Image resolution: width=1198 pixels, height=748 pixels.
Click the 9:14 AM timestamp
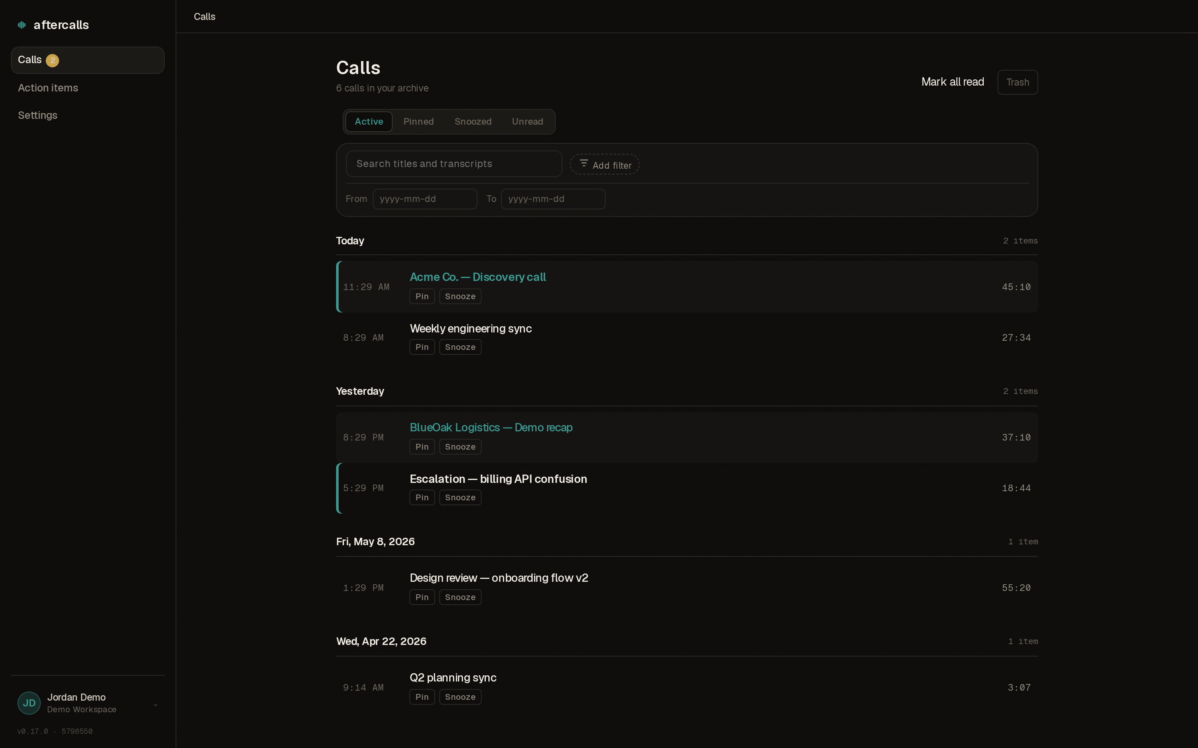[x=363, y=688]
